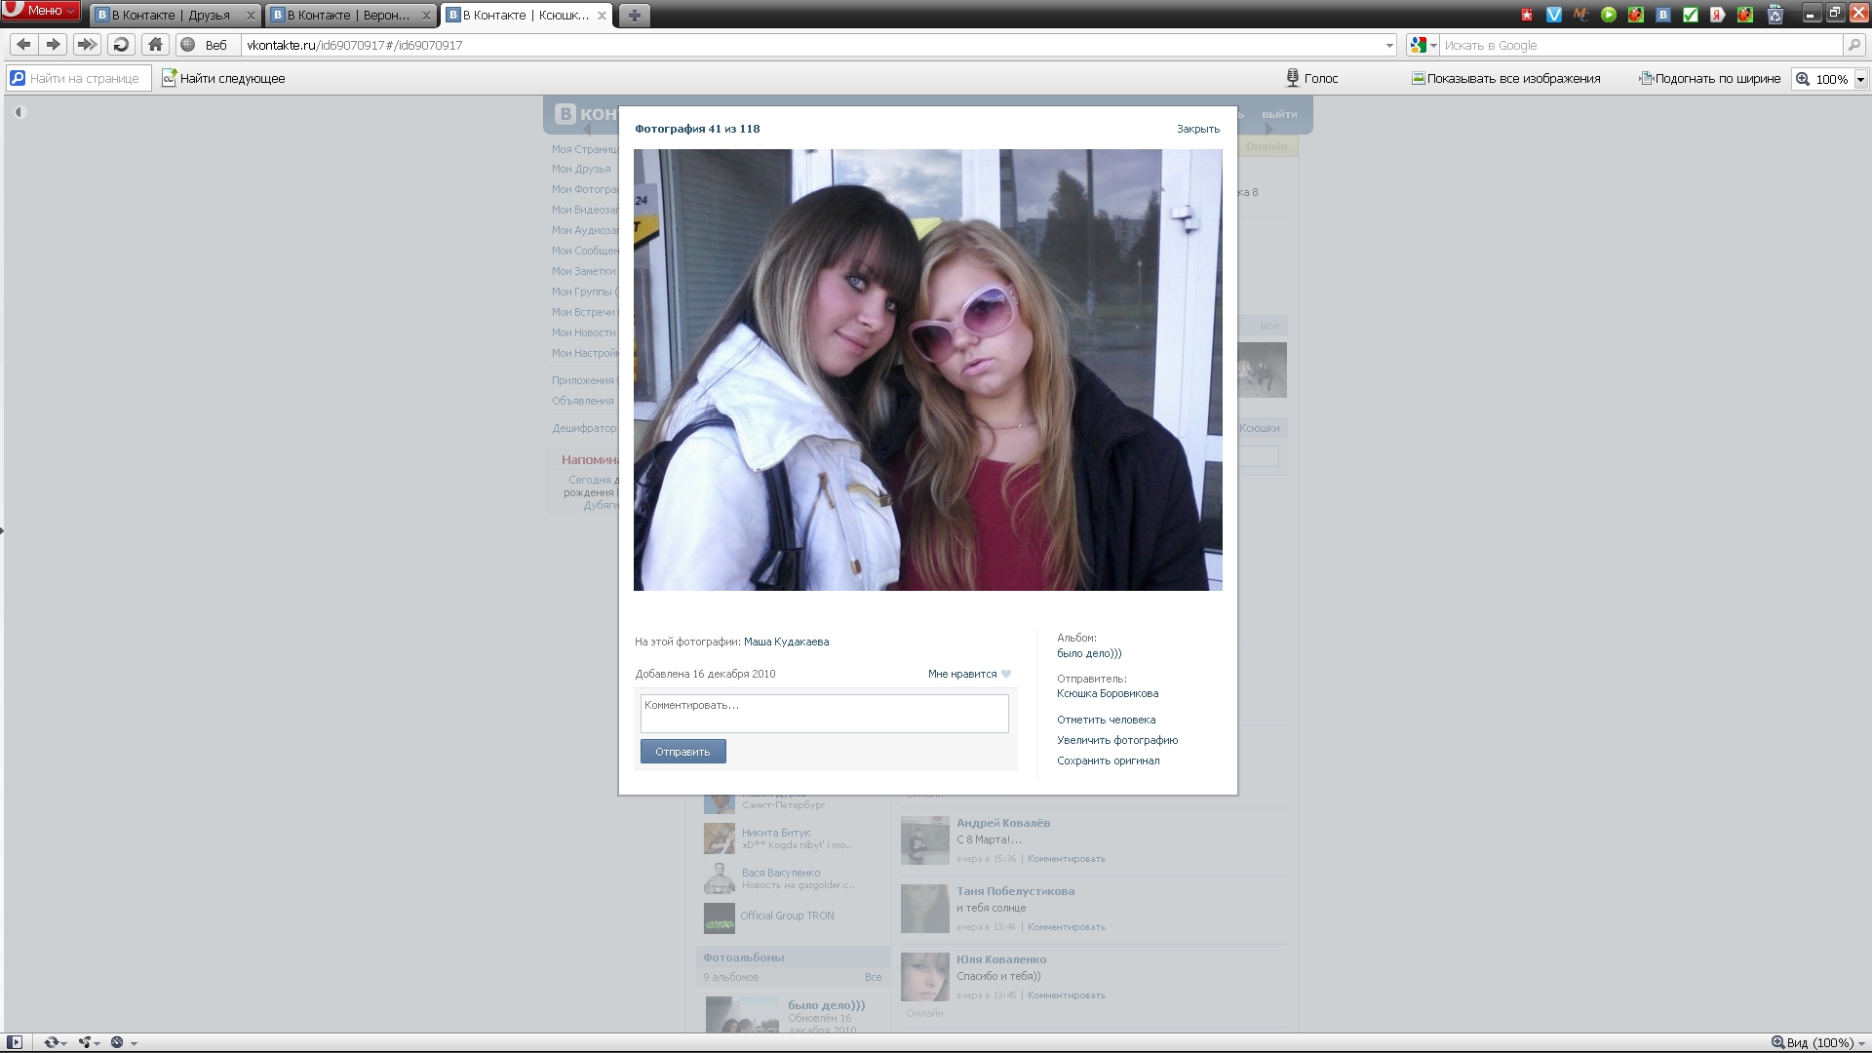Open Андрей Ковалёв profile link
Viewport: 1872px width, 1053px height.
[x=1003, y=823]
